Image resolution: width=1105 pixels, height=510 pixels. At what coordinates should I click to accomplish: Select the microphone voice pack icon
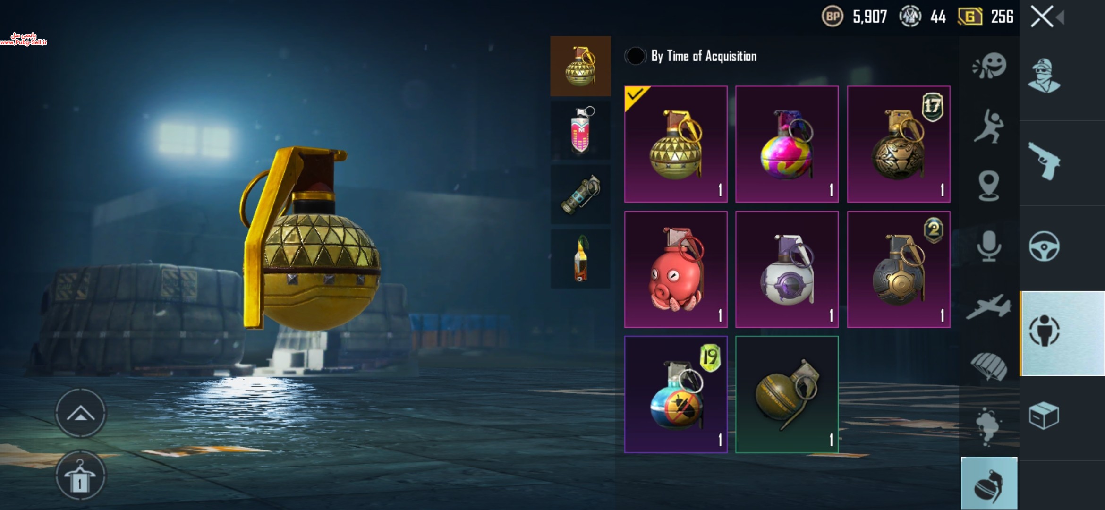(x=989, y=246)
